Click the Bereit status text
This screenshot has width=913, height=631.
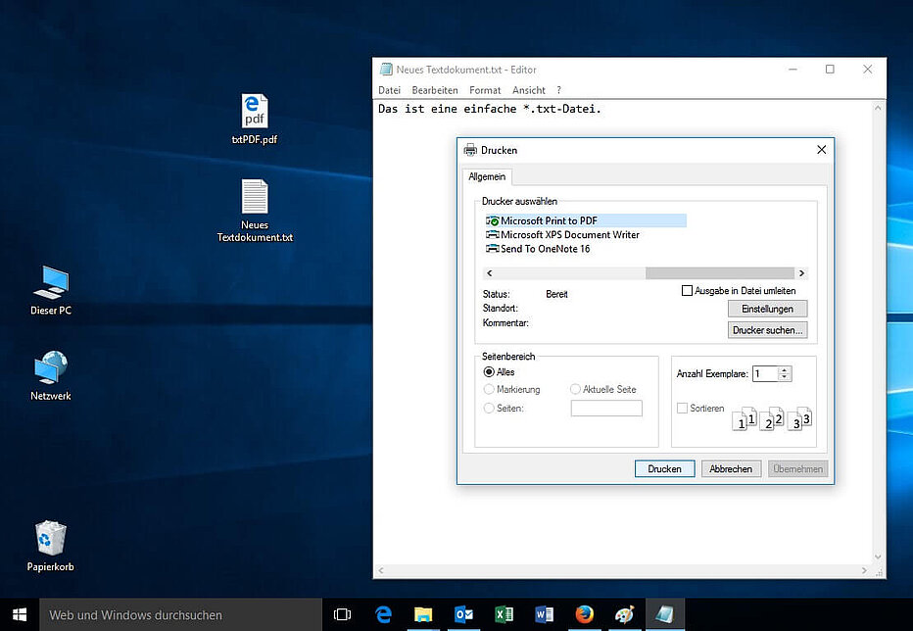556,294
